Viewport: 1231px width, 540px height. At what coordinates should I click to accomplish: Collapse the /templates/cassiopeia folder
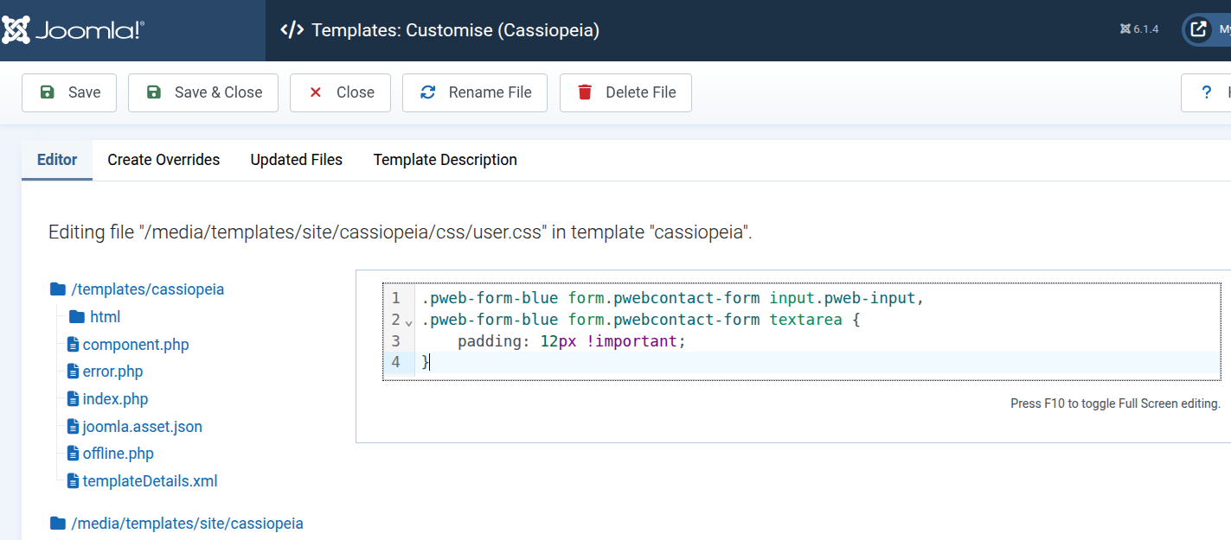[148, 289]
